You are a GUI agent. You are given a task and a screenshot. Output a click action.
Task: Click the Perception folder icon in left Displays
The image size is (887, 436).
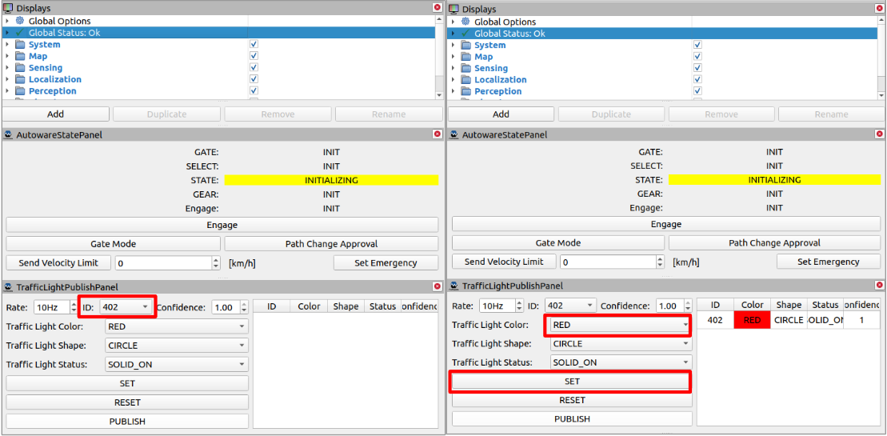click(20, 91)
